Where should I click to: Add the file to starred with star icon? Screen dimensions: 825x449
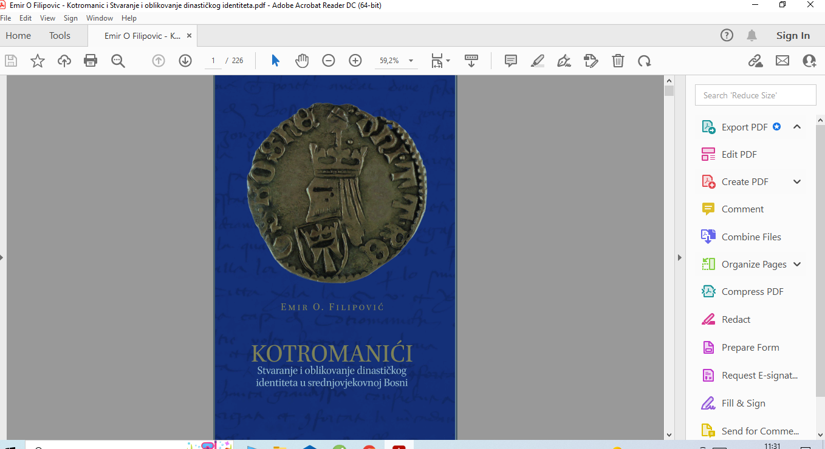[38, 61]
